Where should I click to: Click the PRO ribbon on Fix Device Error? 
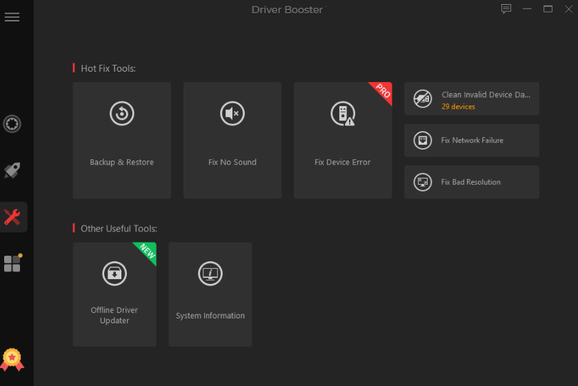tap(383, 90)
